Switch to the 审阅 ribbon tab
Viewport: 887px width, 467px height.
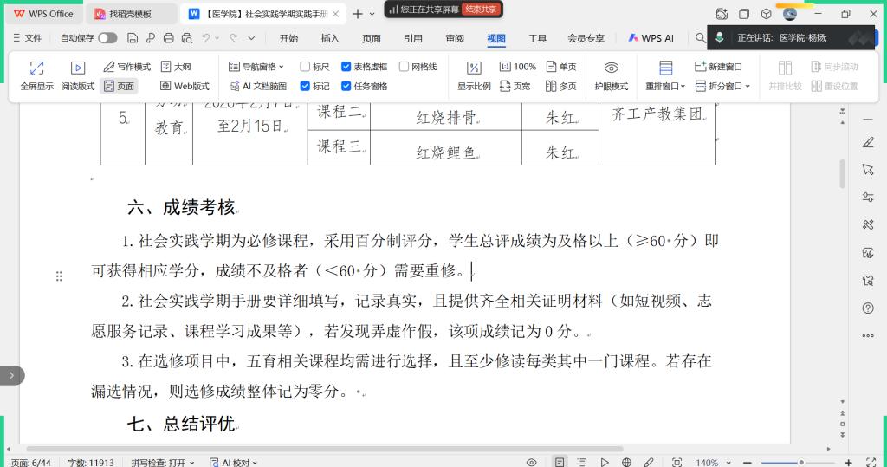point(455,38)
